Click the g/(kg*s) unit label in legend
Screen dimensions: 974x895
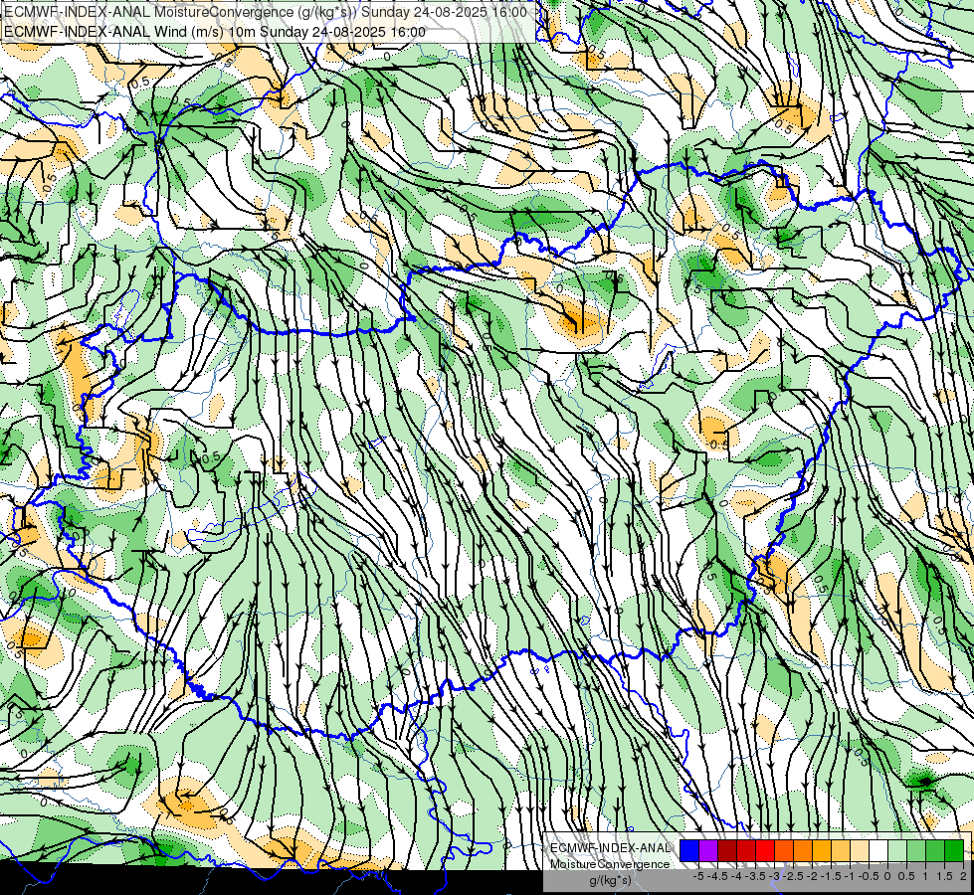(611, 881)
